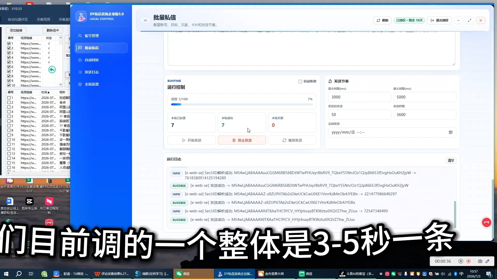This screenshot has height=279, width=497.
Task: Open 采集视频 tab in background window
Action: 43,19
